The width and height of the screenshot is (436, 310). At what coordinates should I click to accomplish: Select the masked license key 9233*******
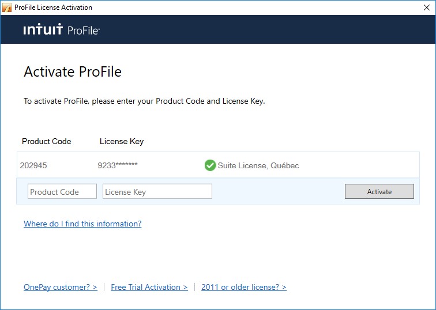pos(118,165)
